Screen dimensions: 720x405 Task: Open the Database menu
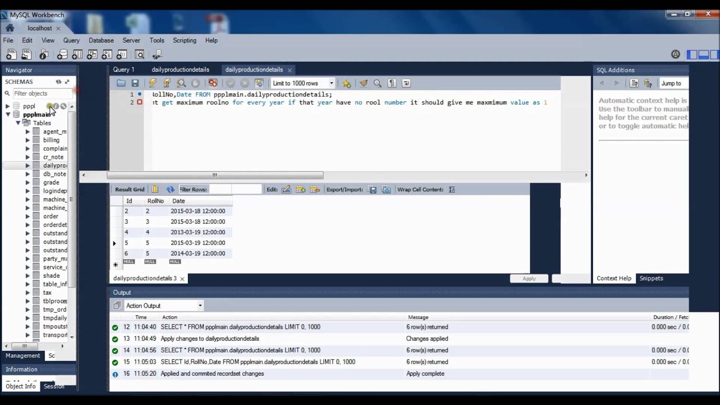tap(101, 40)
